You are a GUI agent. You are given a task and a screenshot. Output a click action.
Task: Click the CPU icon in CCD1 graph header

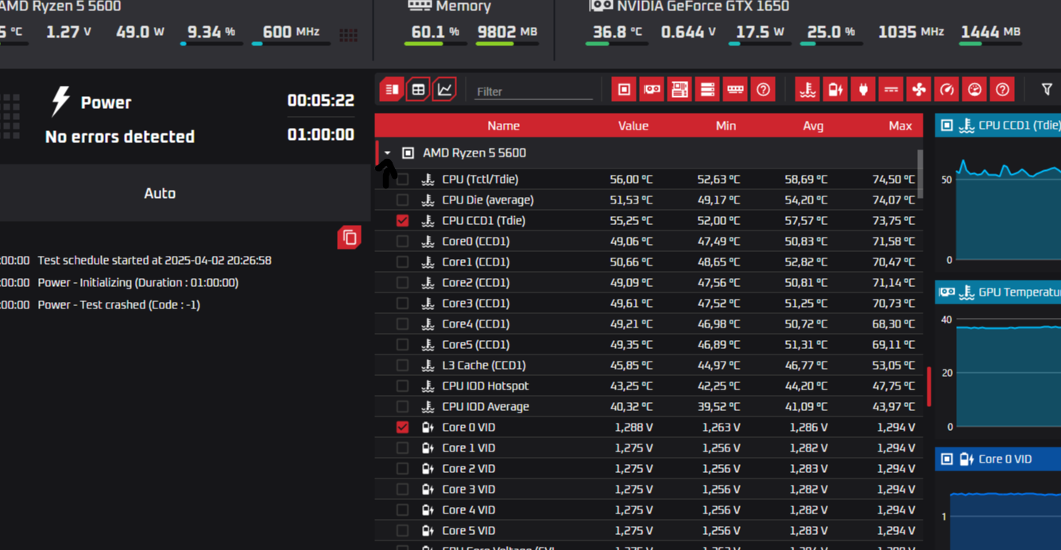[947, 126]
